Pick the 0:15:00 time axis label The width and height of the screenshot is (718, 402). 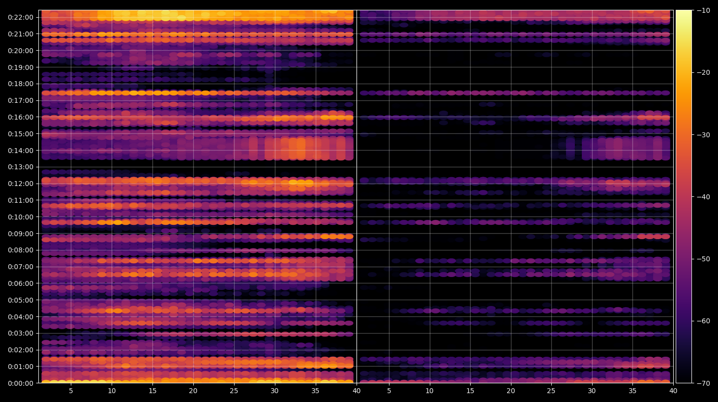tap(21, 134)
